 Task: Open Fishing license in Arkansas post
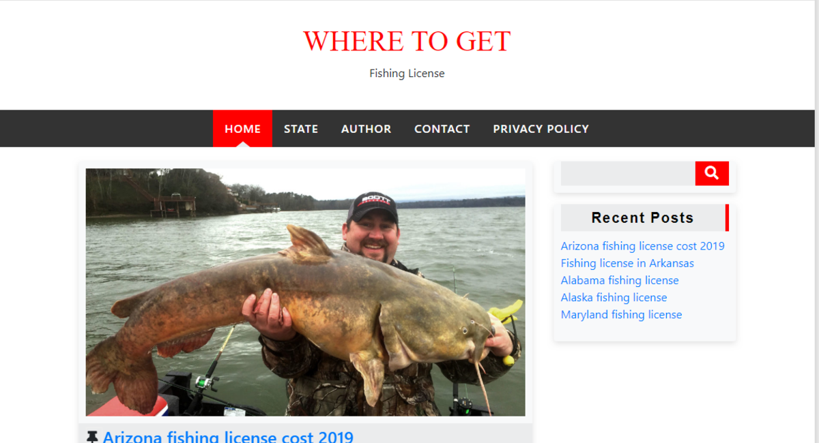[627, 263]
